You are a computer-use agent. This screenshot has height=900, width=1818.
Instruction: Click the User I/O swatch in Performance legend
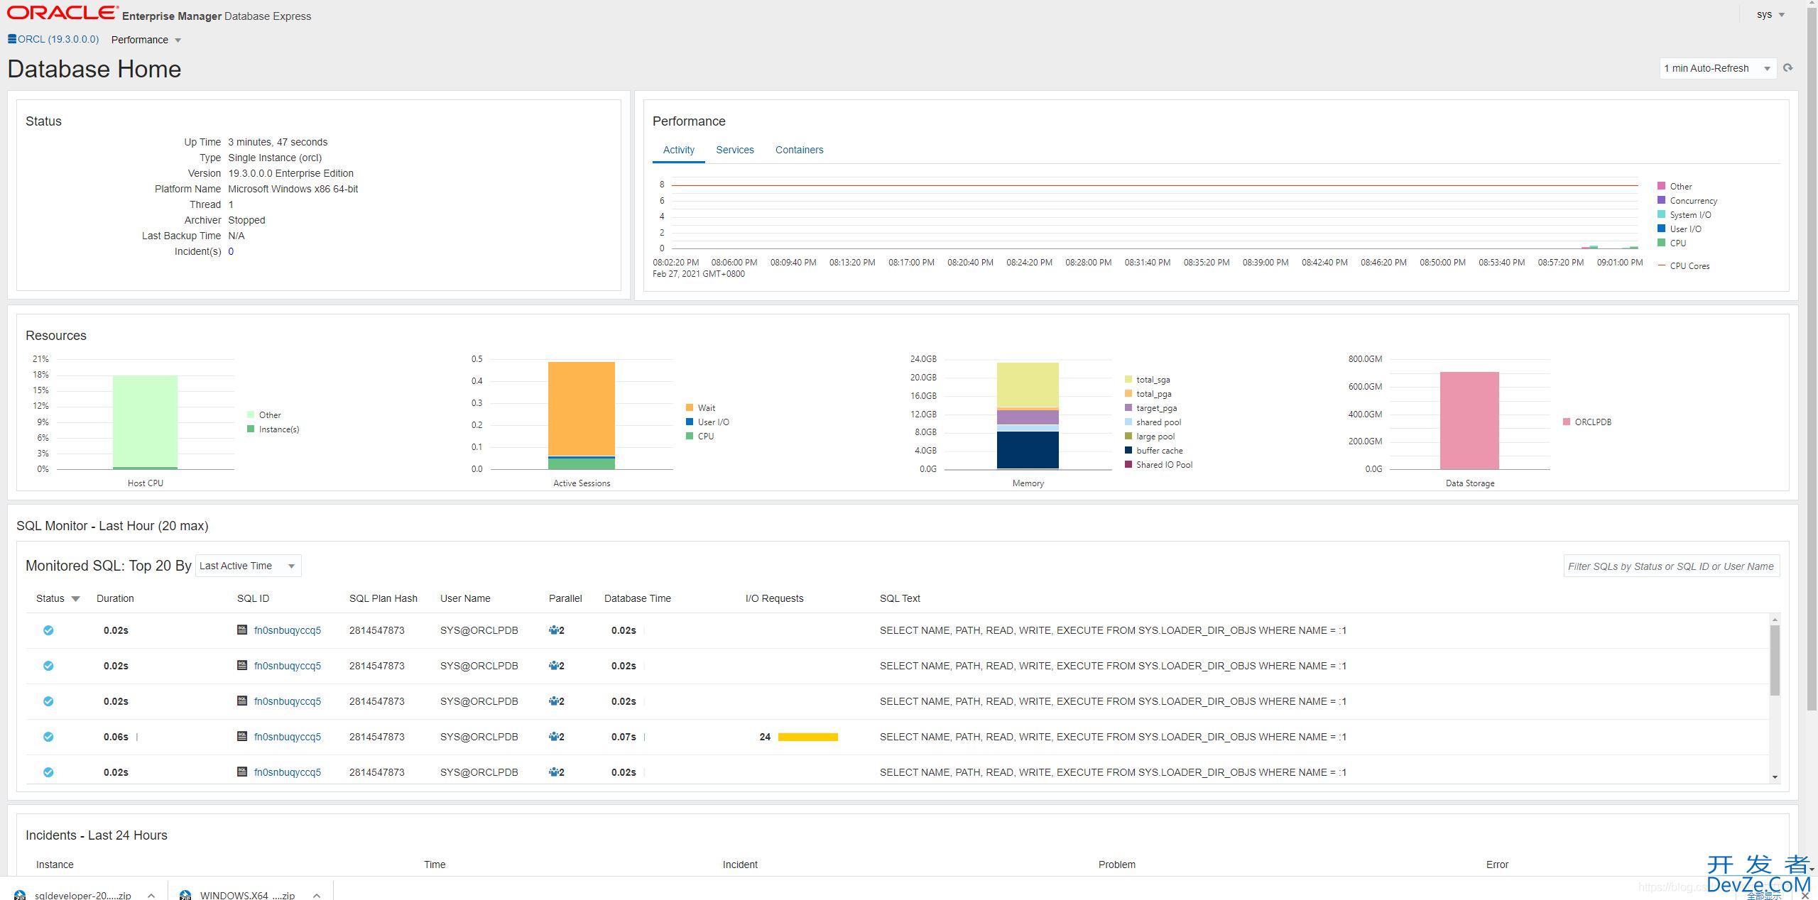1661,229
